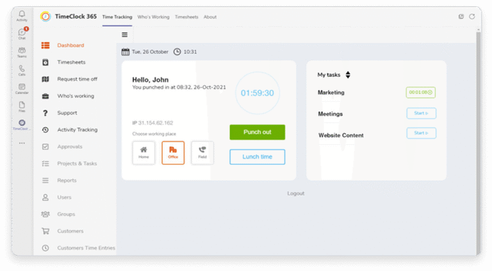Click the Customers Time Entries clock icon
Image resolution: width=492 pixels, height=271 pixels.
[45, 248]
